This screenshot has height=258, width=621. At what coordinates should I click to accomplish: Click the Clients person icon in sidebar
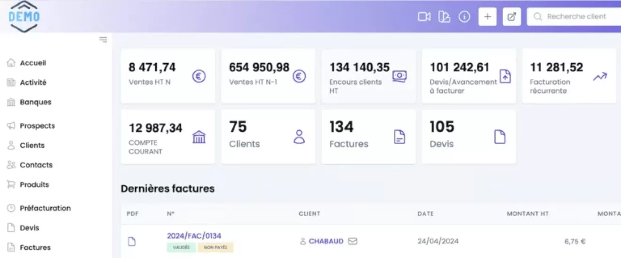click(x=11, y=145)
